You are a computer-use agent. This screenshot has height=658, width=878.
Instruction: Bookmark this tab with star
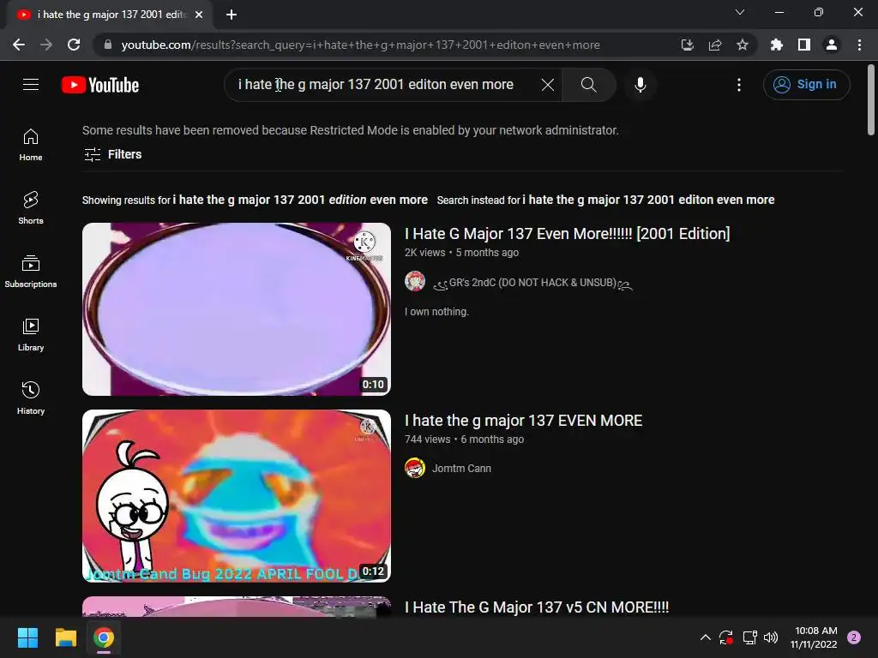(743, 45)
